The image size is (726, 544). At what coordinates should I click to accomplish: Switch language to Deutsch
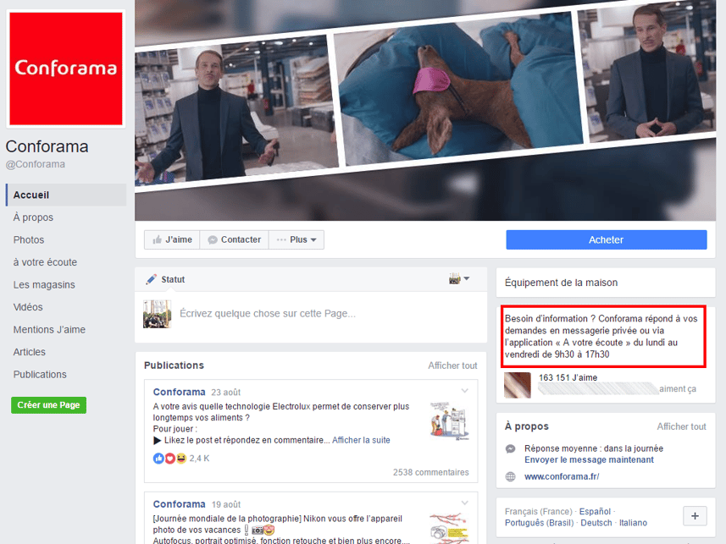coord(596,523)
